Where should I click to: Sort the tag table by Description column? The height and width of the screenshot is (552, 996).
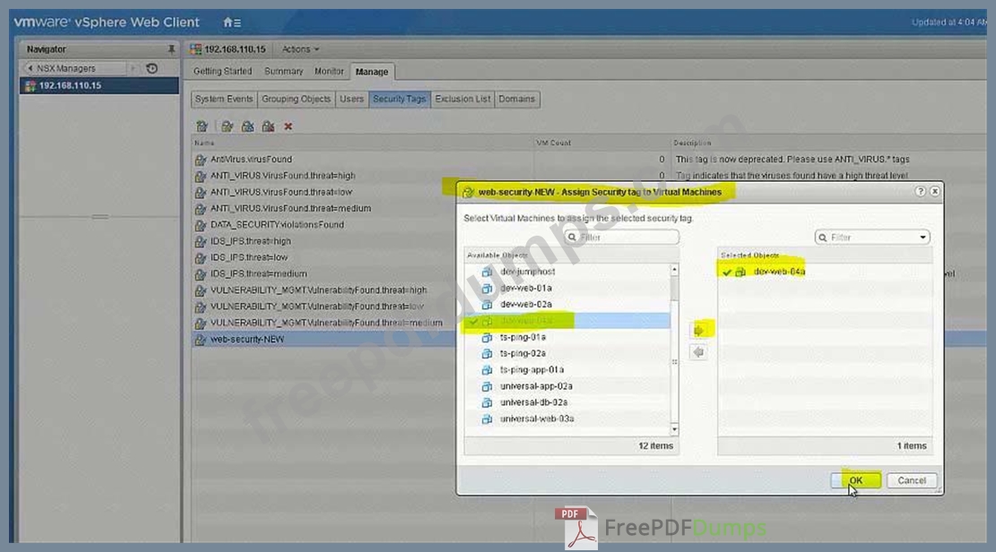[829, 142]
